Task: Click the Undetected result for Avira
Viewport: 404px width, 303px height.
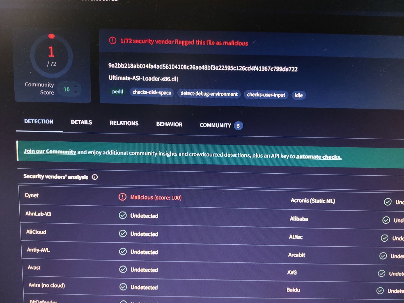Action: (x=144, y=287)
